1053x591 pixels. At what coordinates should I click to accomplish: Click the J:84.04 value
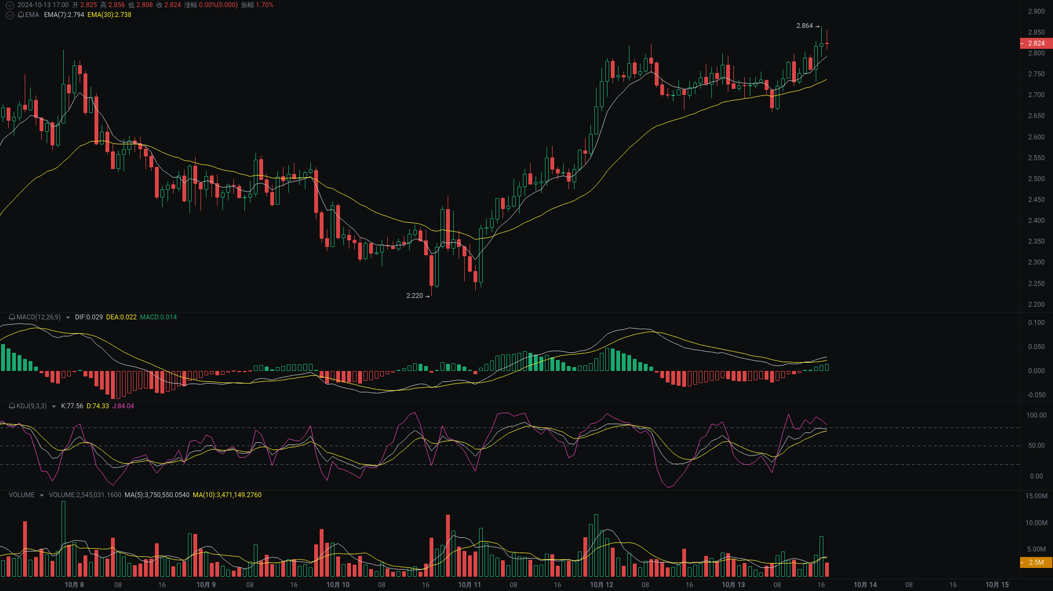click(x=123, y=406)
